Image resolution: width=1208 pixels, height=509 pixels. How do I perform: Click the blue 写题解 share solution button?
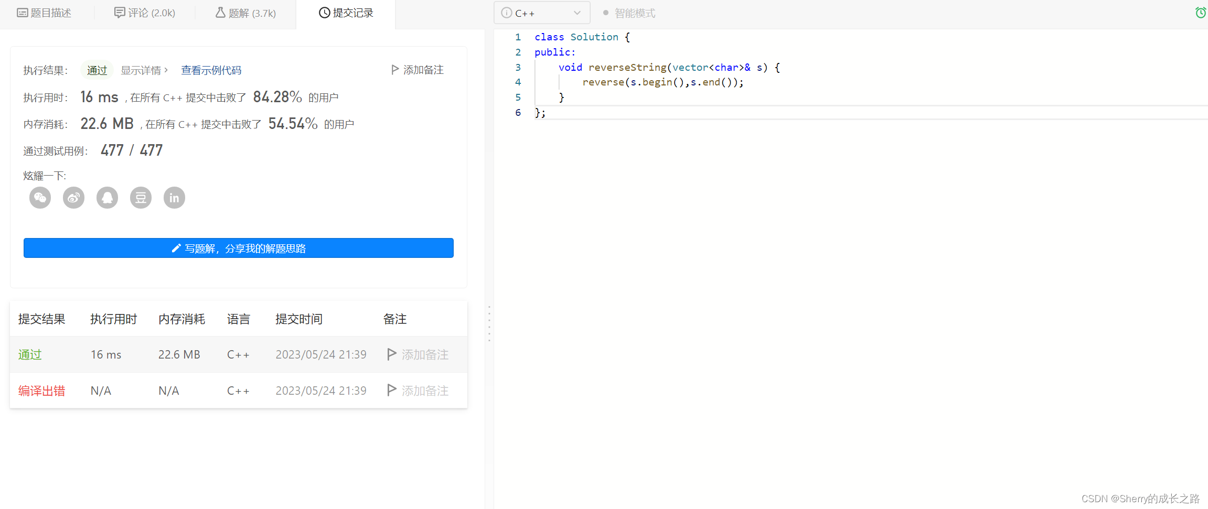tap(239, 248)
